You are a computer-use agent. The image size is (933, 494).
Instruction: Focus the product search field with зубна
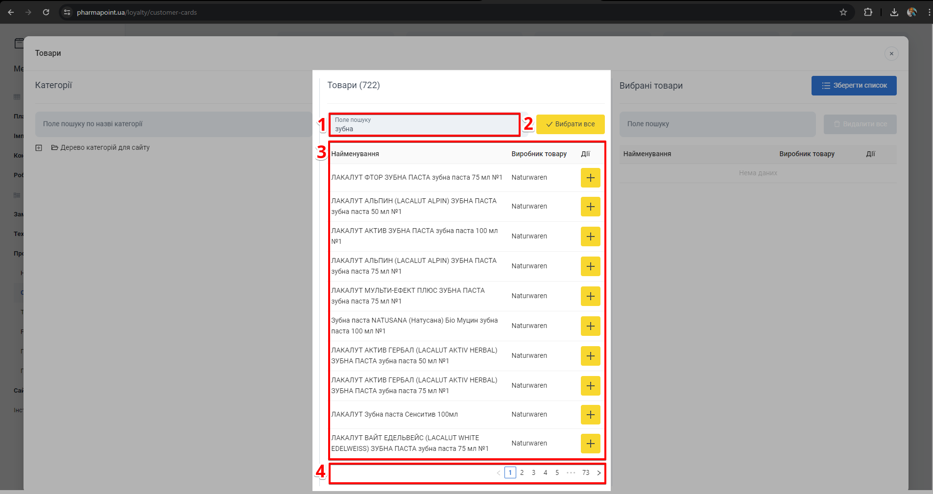pos(424,125)
